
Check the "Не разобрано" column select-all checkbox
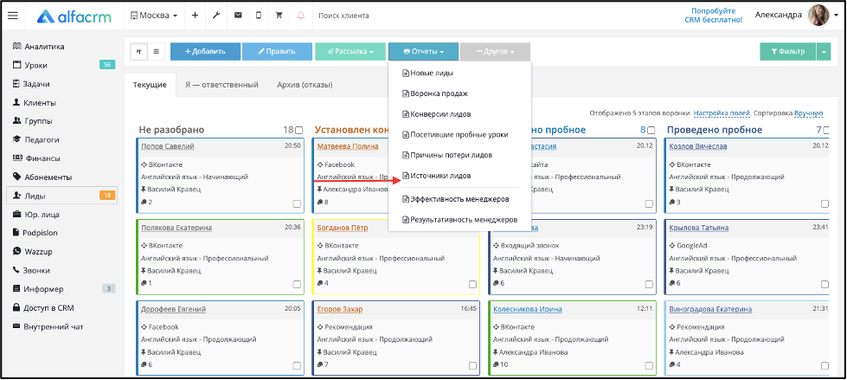pos(299,130)
